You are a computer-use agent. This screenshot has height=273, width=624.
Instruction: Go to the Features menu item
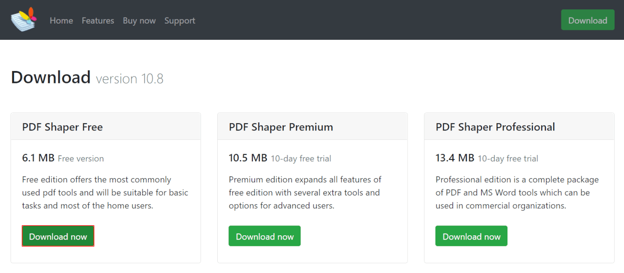[x=98, y=21]
